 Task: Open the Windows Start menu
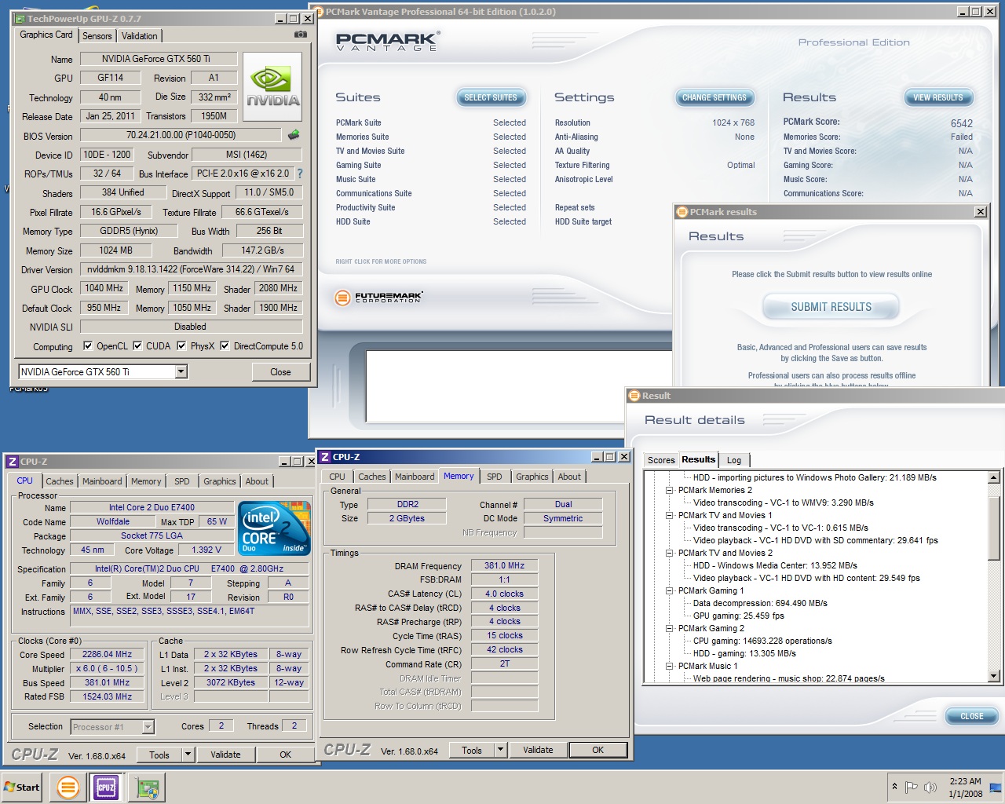point(22,788)
